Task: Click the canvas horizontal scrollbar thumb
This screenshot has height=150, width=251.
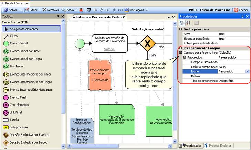Action: 95,146
